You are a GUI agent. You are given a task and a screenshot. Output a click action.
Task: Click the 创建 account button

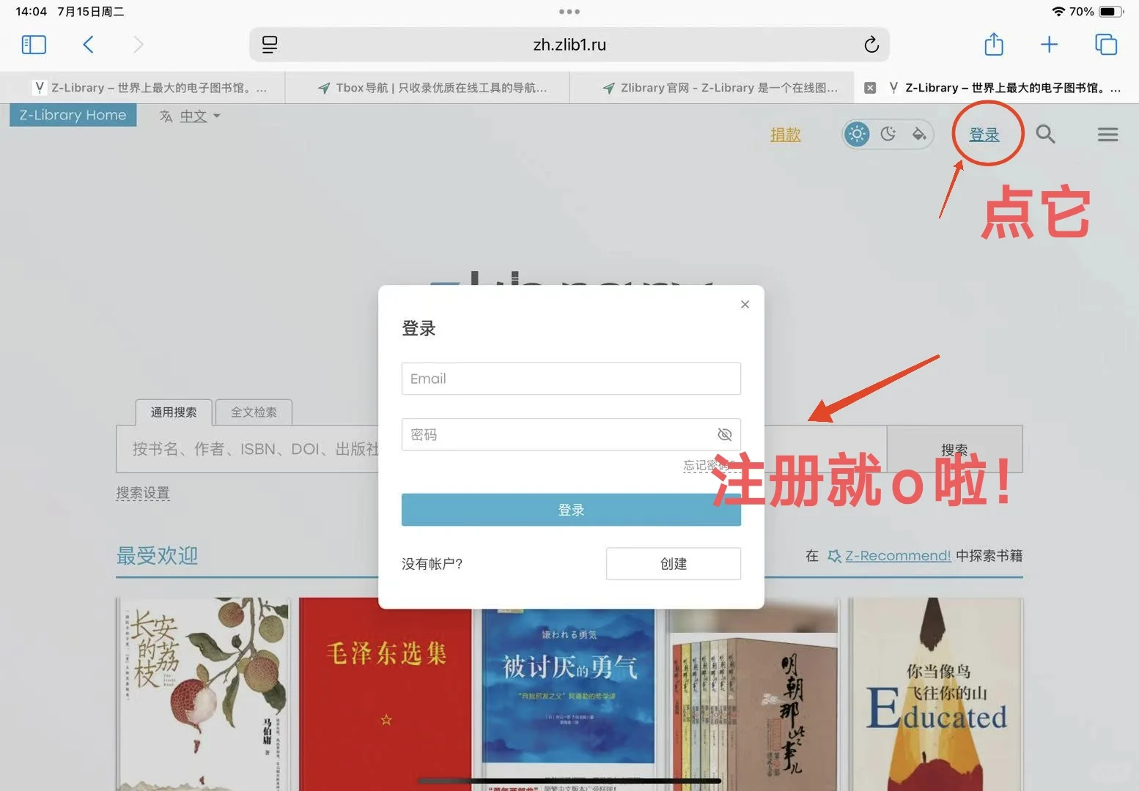[x=673, y=563]
